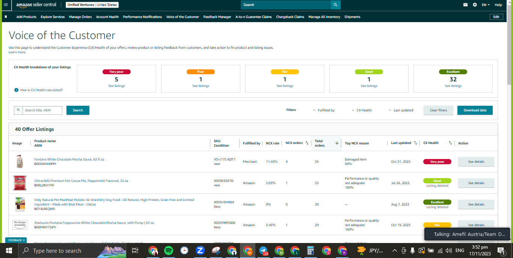Open the Windows notification center icon

(501, 250)
